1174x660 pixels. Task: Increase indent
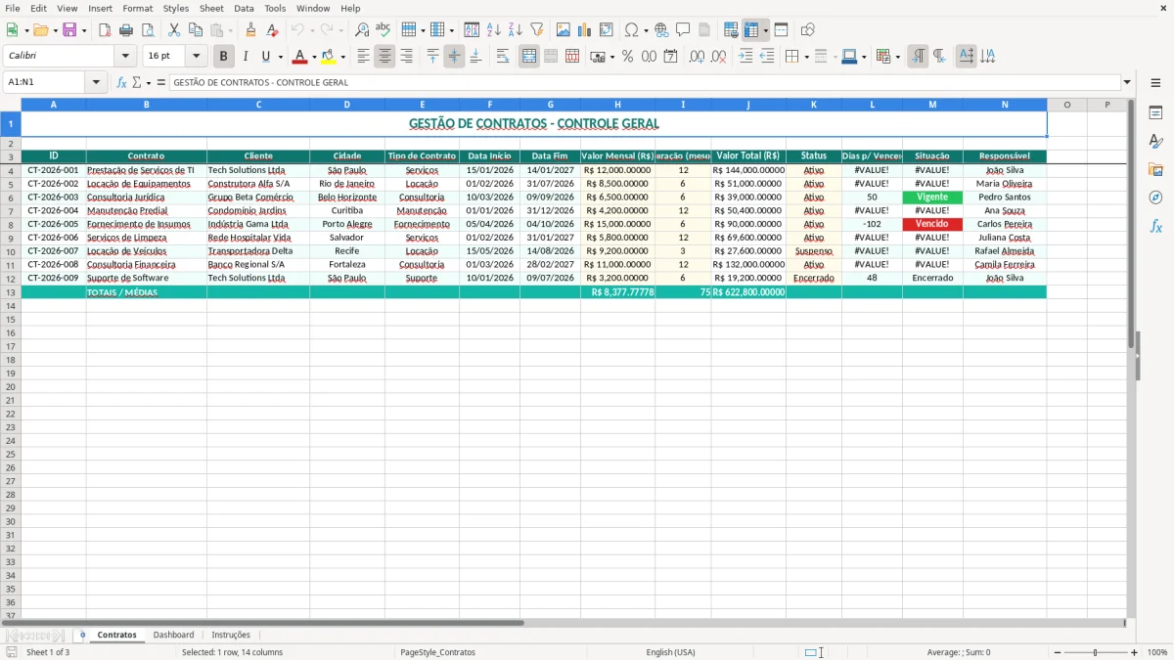[x=745, y=57]
